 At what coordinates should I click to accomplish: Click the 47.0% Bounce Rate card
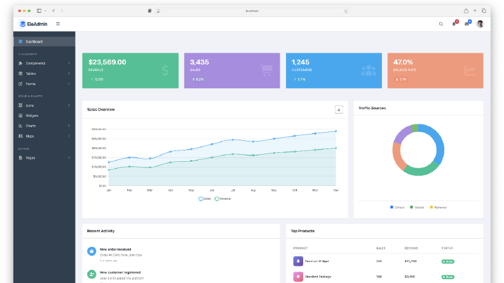[435, 70]
